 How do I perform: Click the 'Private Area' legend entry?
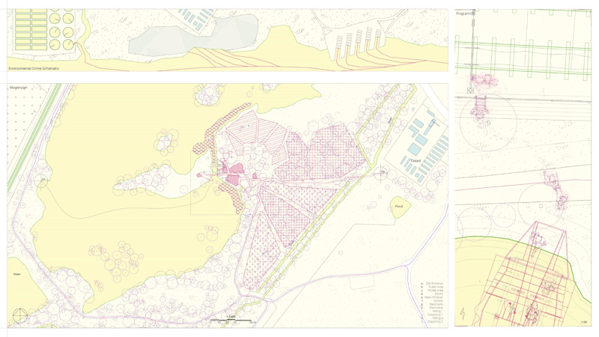point(435,291)
